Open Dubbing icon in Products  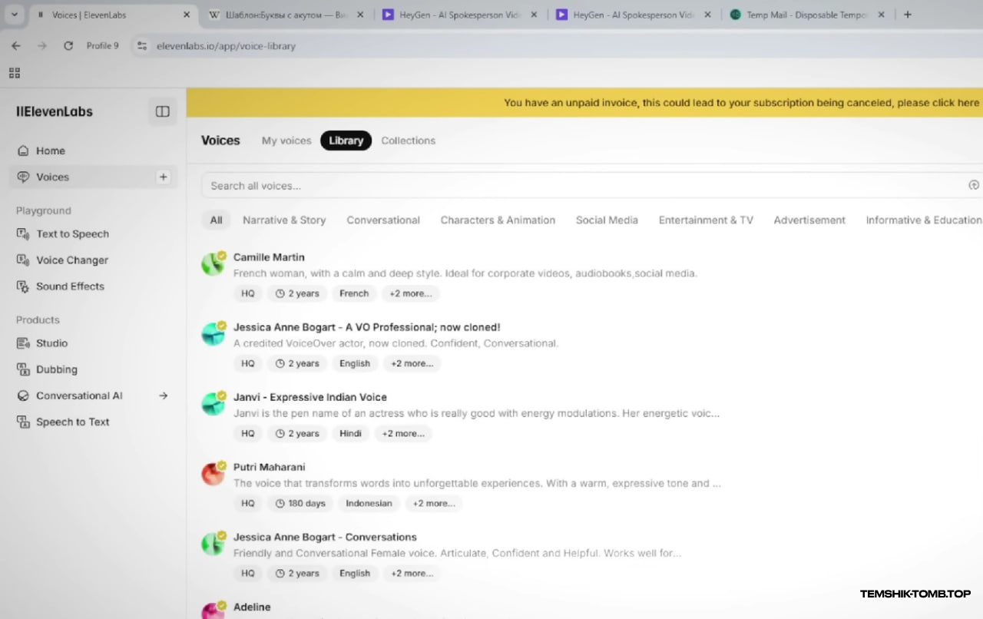23,369
